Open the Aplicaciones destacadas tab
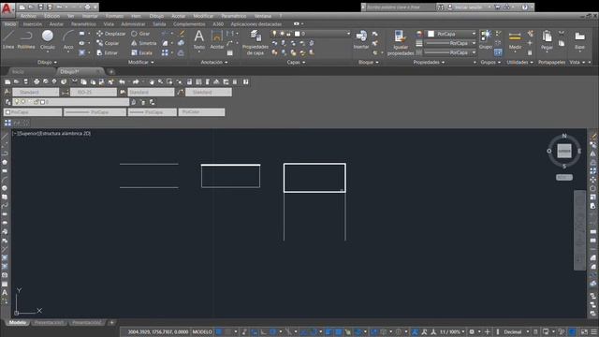This screenshot has height=337, width=599. tap(256, 24)
